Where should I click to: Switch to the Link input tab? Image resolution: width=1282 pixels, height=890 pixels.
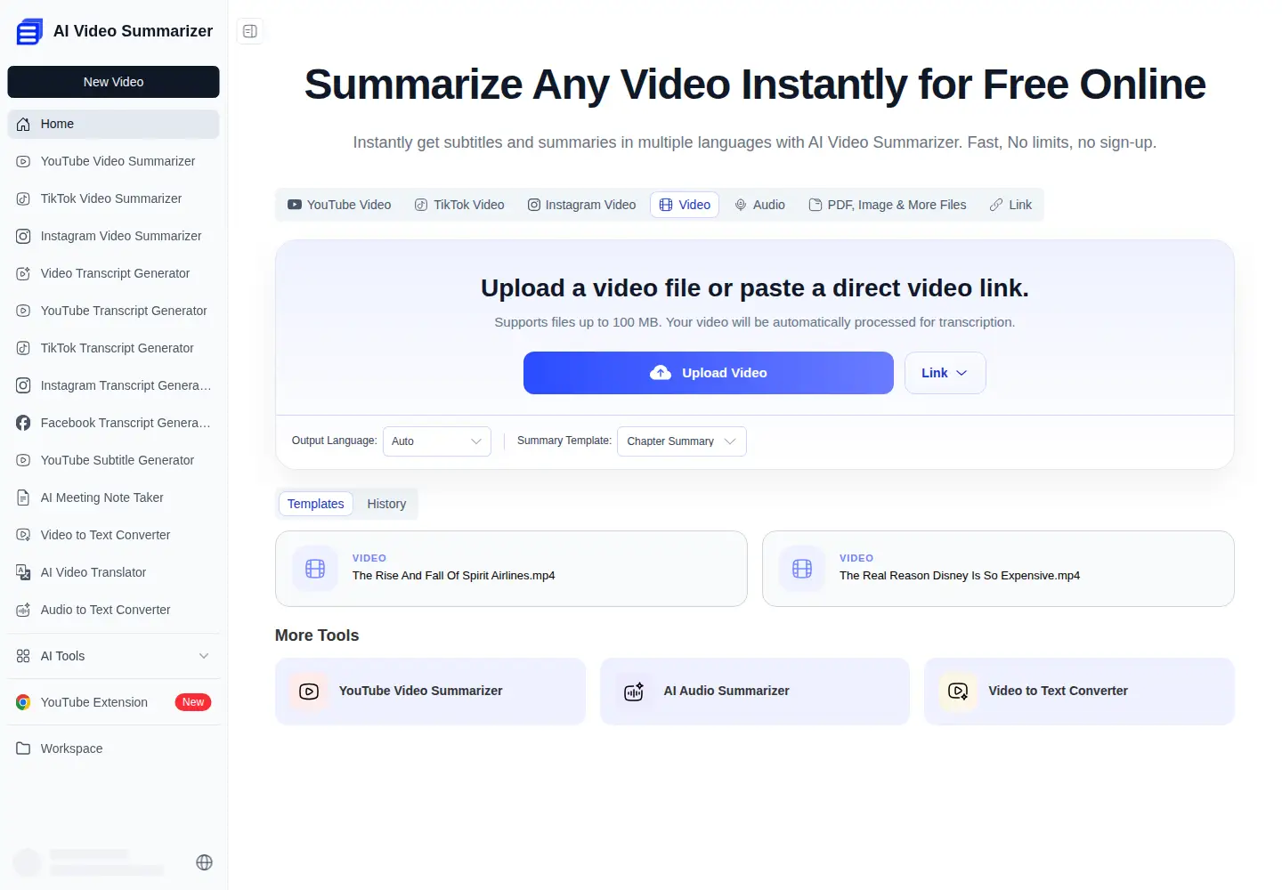(1010, 205)
